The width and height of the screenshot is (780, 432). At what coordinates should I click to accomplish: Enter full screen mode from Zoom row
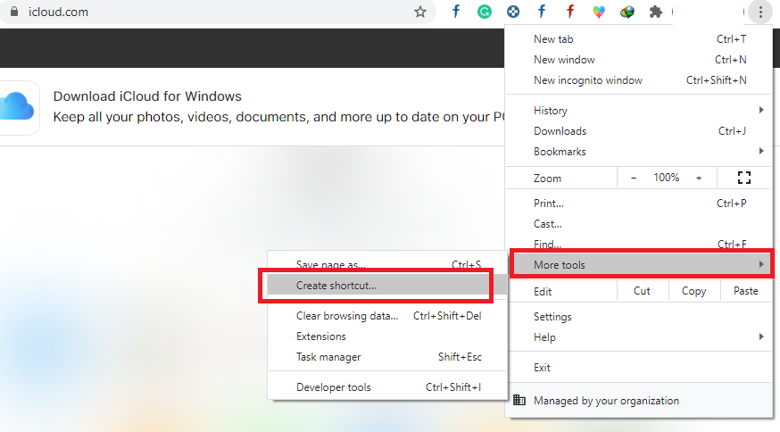(x=744, y=178)
